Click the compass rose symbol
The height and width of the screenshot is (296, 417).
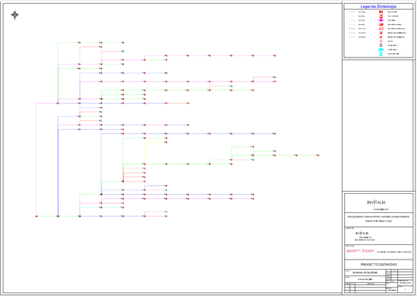(15, 15)
